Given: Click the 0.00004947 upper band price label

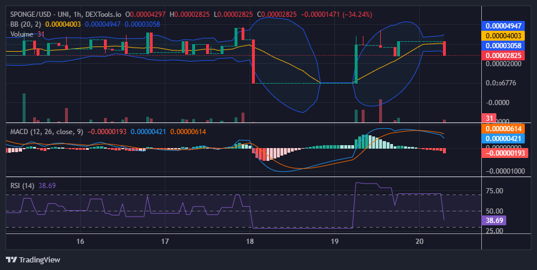Looking at the screenshot, I should [503, 26].
